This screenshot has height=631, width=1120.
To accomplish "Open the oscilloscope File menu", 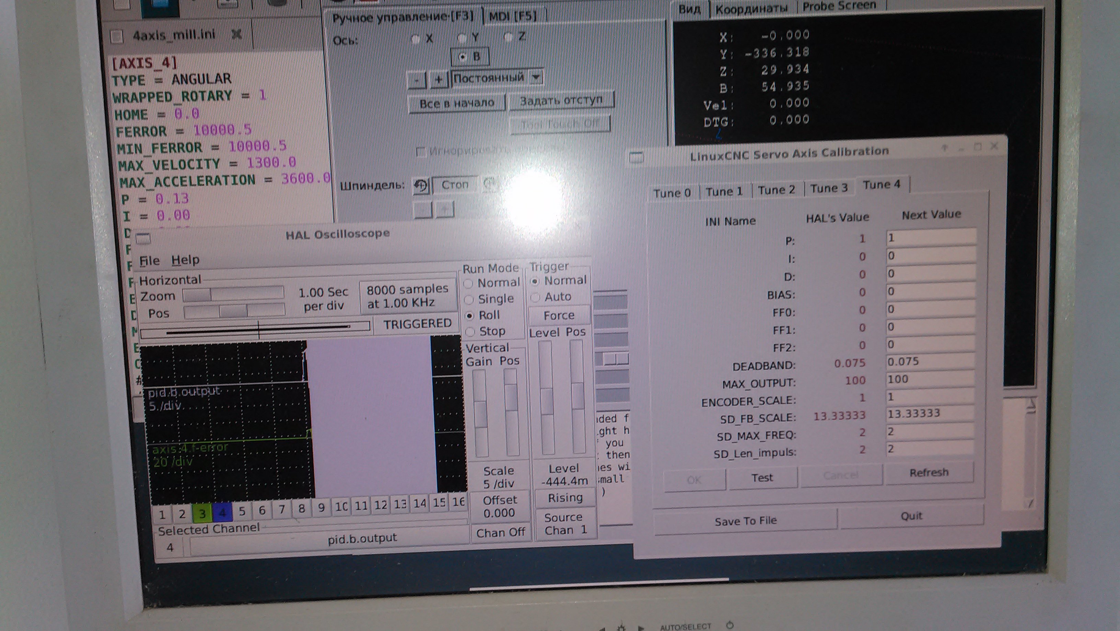I will [150, 261].
